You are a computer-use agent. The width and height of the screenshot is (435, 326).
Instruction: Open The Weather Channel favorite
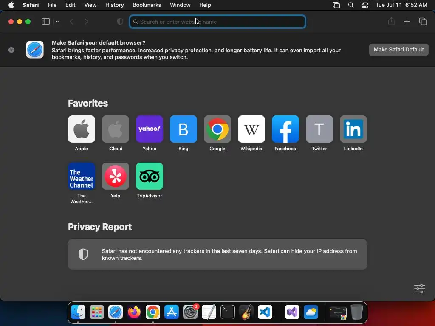click(x=81, y=176)
